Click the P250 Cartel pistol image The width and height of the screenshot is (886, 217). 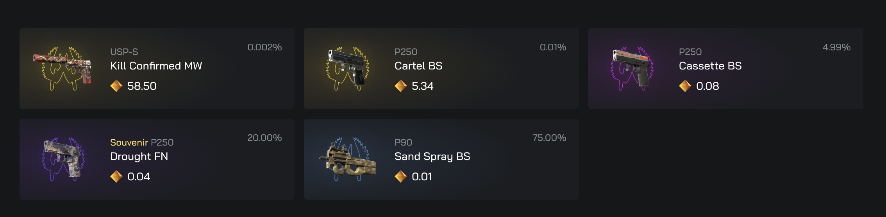[347, 69]
